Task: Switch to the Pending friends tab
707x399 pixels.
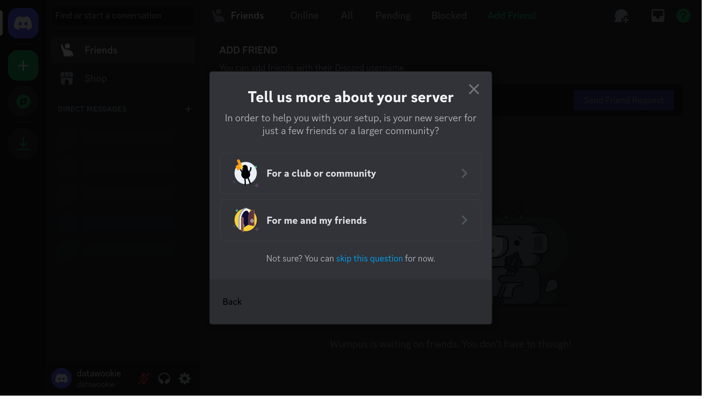Action: pos(393,15)
